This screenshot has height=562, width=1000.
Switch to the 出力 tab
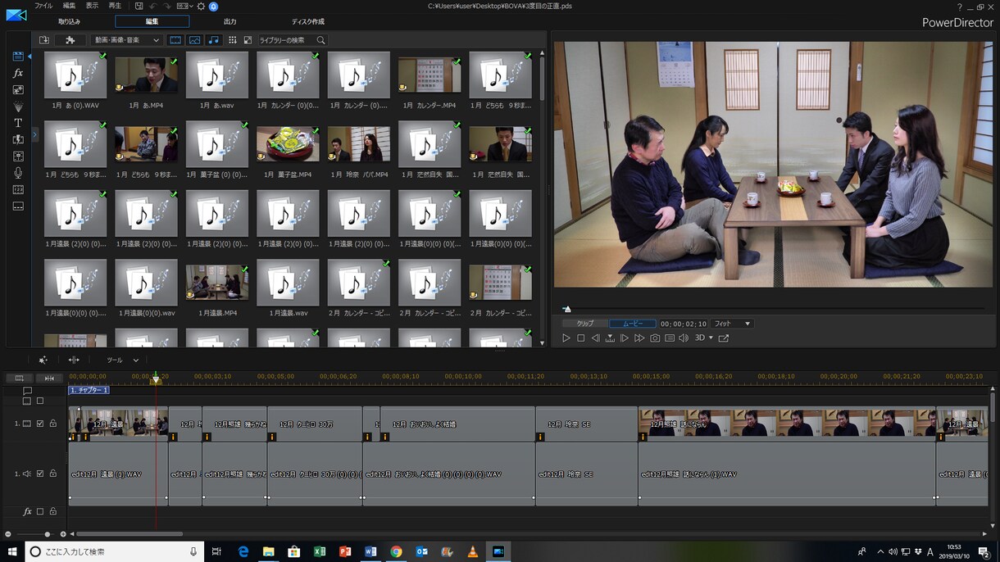pos(230,21)
